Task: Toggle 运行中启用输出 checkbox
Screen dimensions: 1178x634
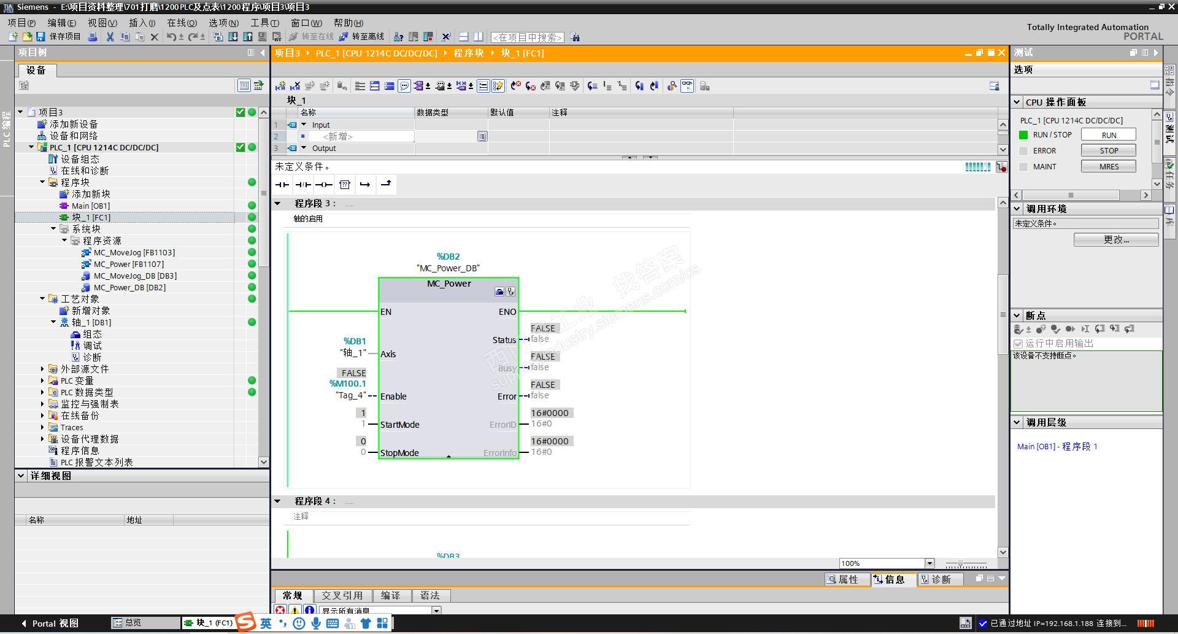Action: click(1018, 344)
